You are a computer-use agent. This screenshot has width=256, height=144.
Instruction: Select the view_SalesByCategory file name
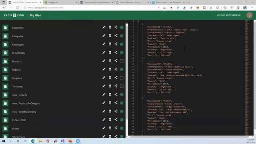click(24, 112)
